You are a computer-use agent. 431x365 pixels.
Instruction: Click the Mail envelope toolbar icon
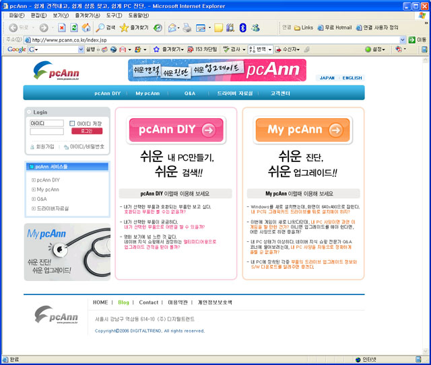click(172, 28)
